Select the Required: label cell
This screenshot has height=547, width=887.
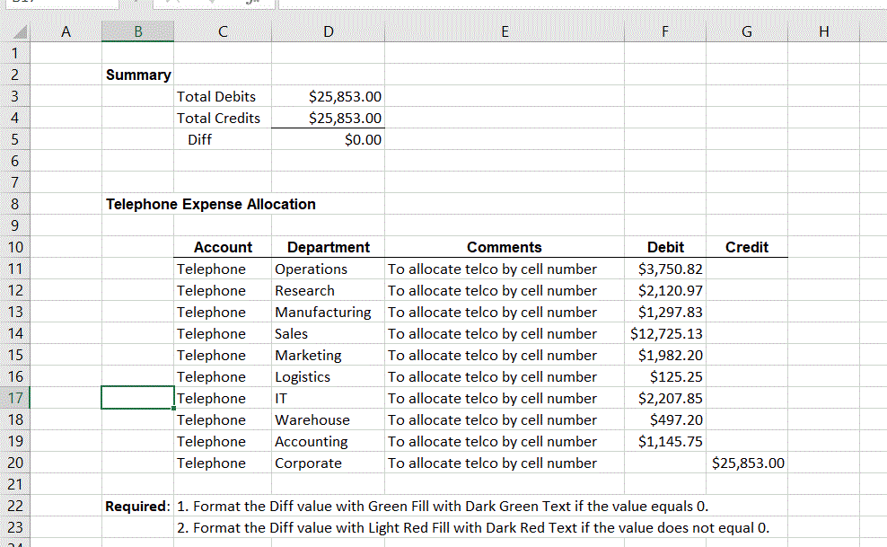coord(137,506)
